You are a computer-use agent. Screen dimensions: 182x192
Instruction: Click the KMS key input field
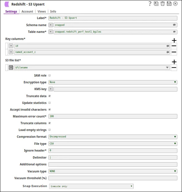[115, 89]
